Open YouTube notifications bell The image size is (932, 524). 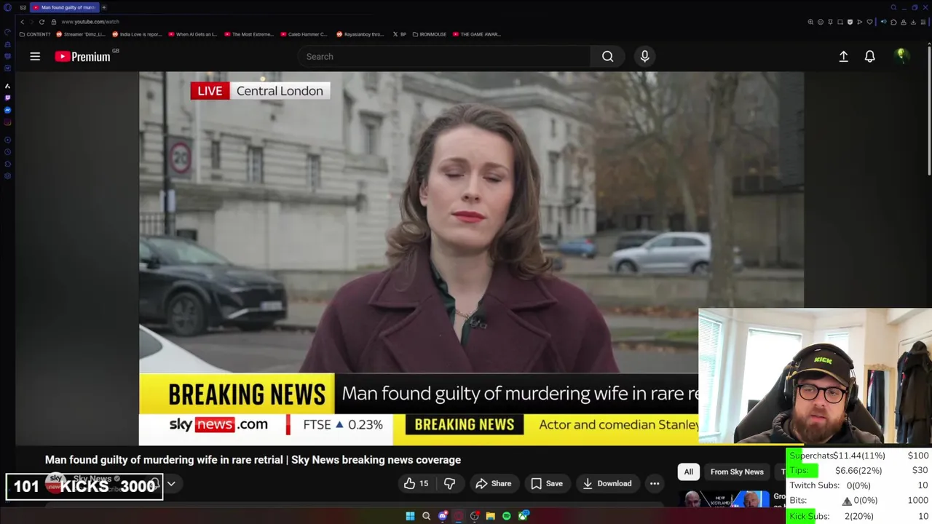(869, 56)
